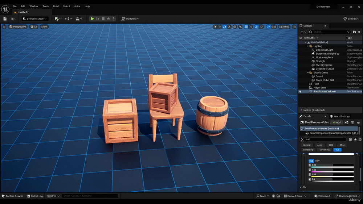
Task: Adjust the G channel saturation slider
Action: click(x=333, y=170)
